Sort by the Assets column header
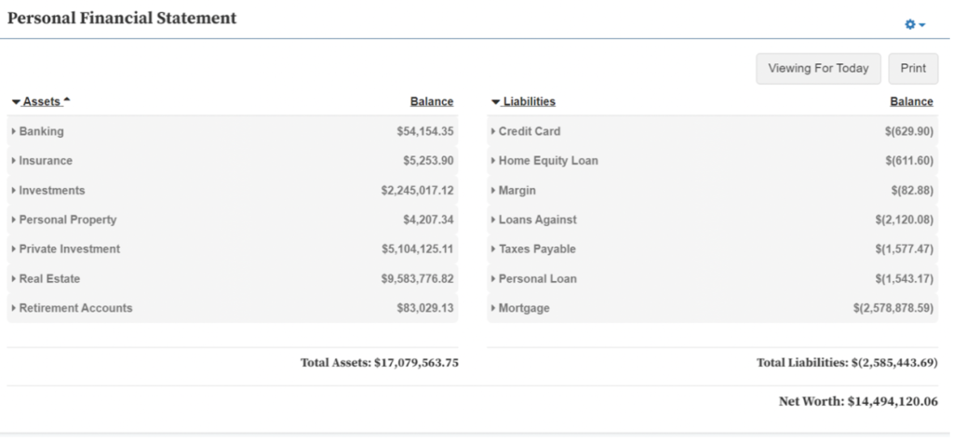 (x=41, y=101)
